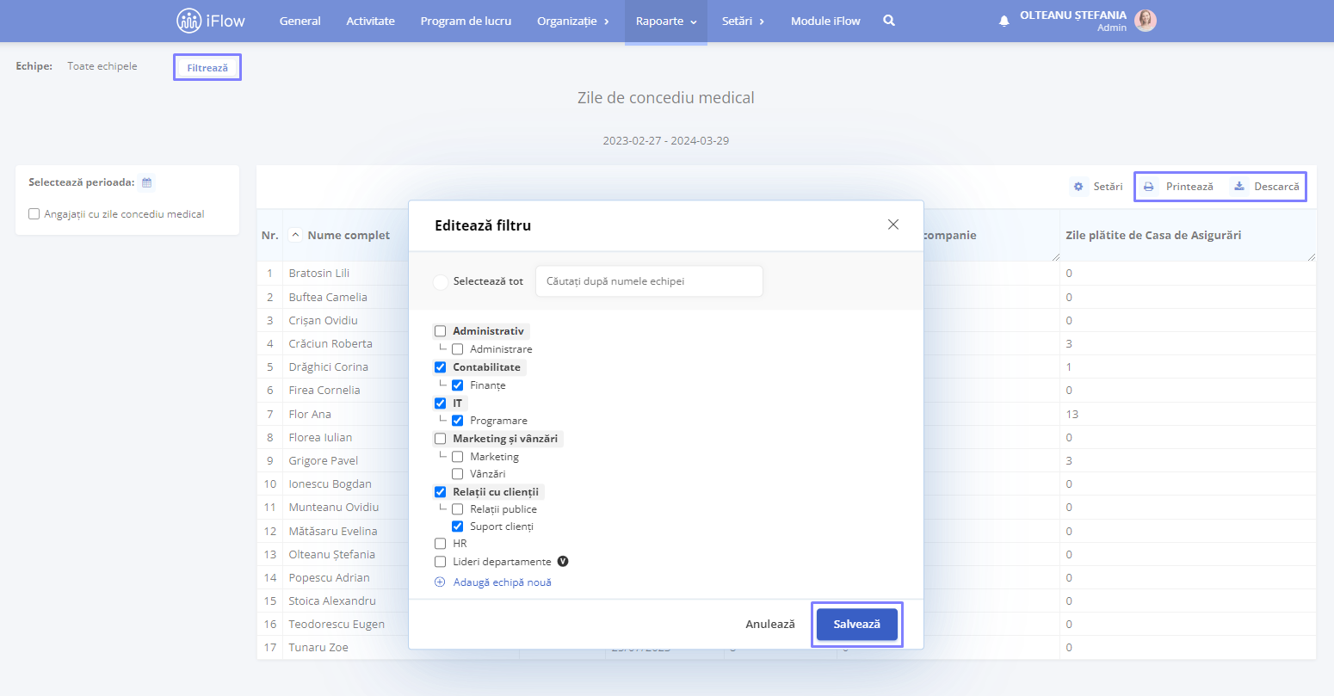Enable Angajații cu zile concediu medical
1334x696 pixels.
34,214
